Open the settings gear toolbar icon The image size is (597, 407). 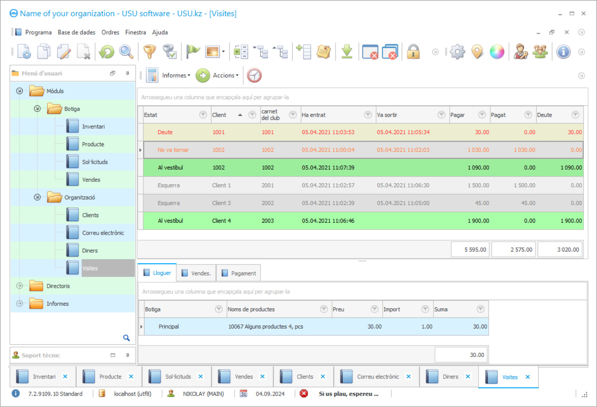tap(457, 52)
